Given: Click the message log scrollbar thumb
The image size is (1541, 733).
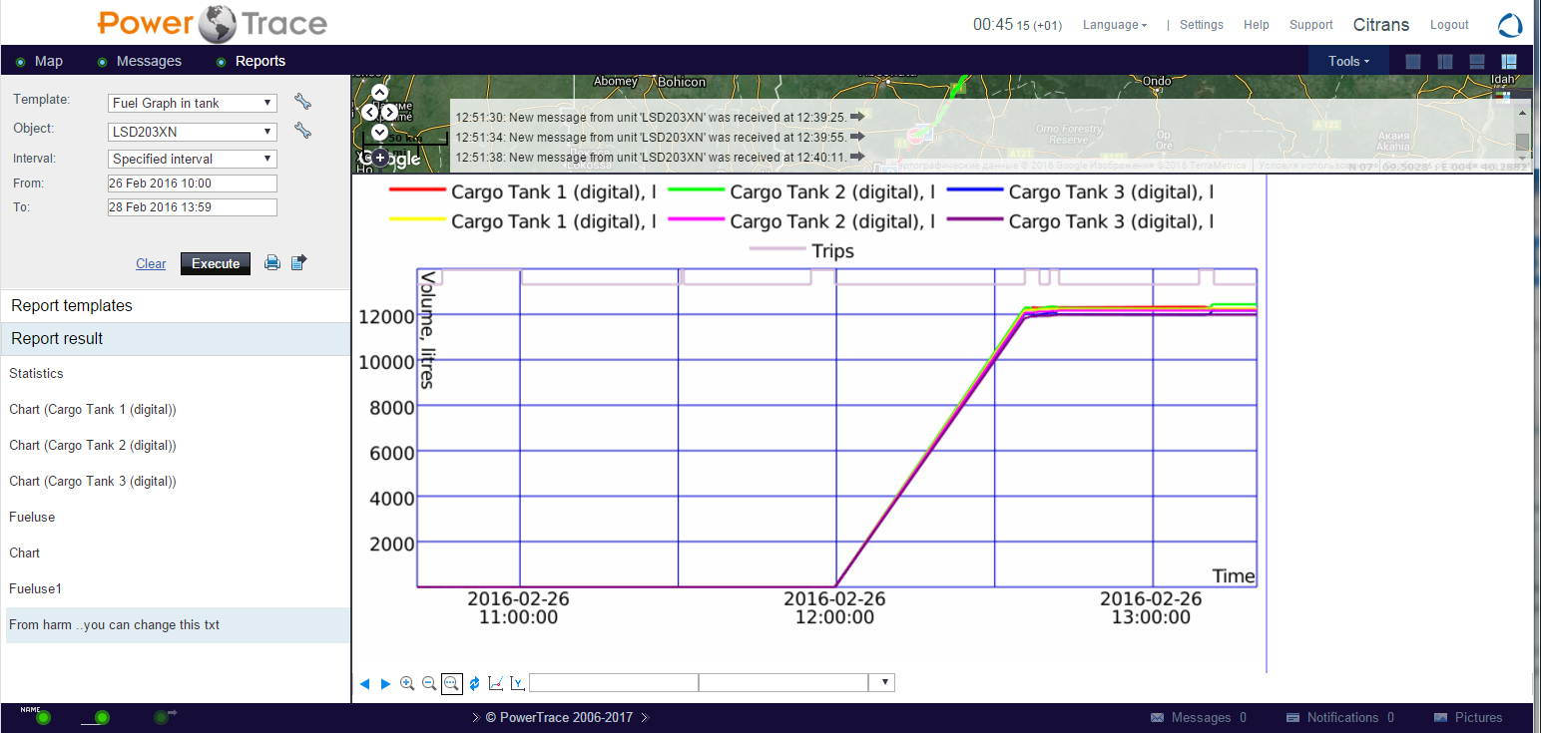Looking at the screenshot, I should [1522, 141].
